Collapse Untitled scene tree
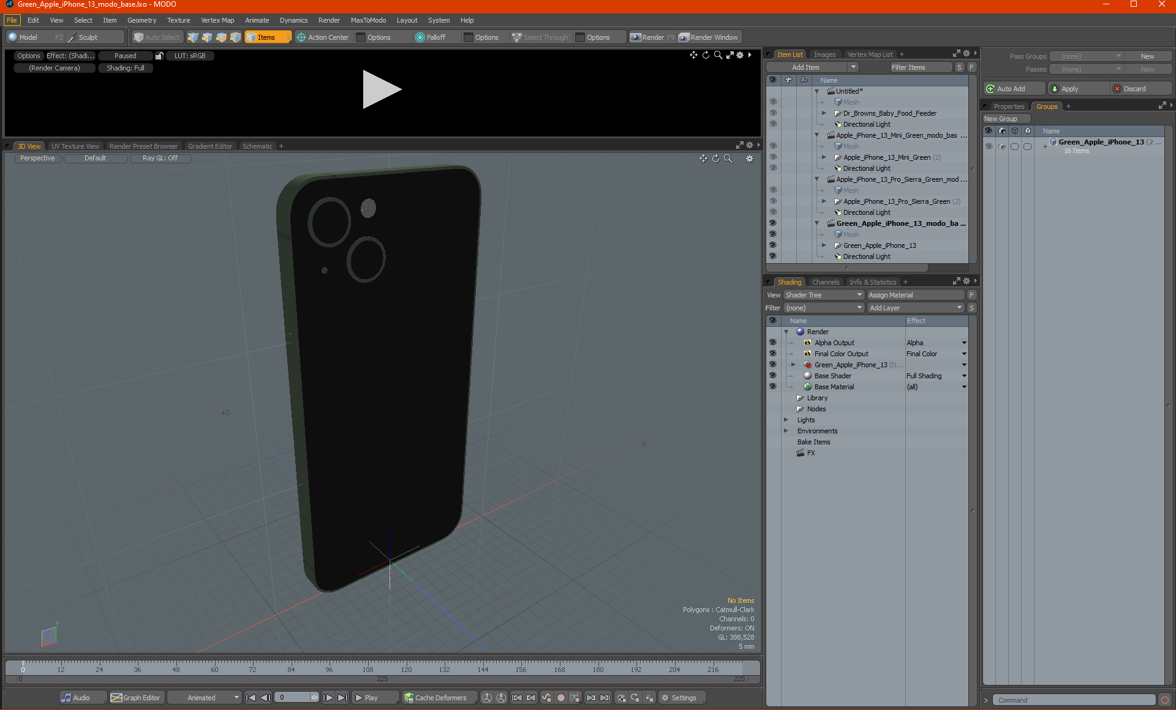Image resolution: width=1176 pixels, height=710 pixels. (x=816, y=91)
